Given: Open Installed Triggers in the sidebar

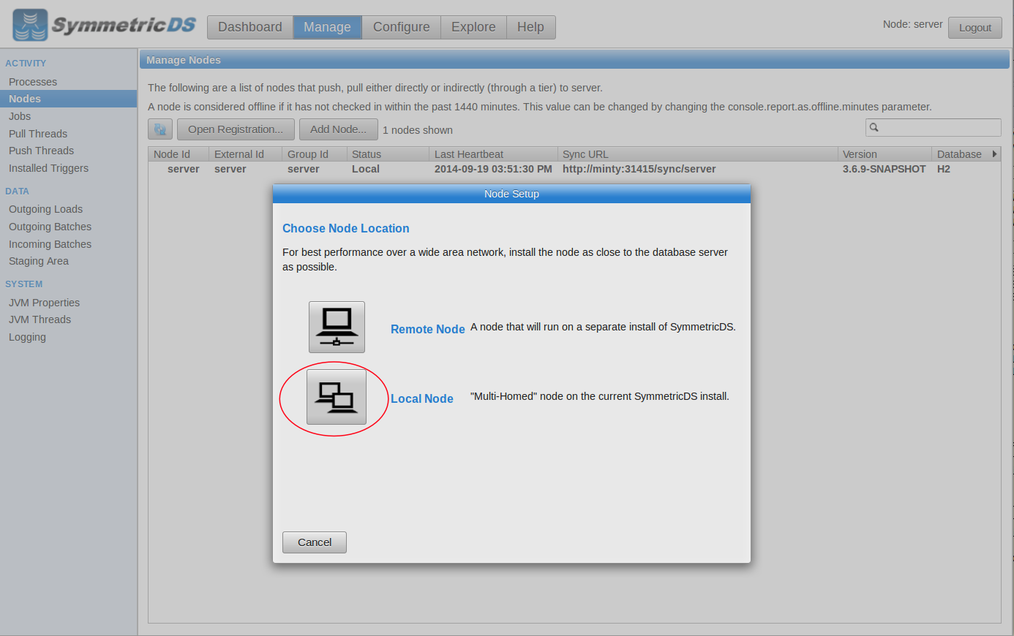Looking at the screenshot, I should pyautogui.click(x=48, y=168).
